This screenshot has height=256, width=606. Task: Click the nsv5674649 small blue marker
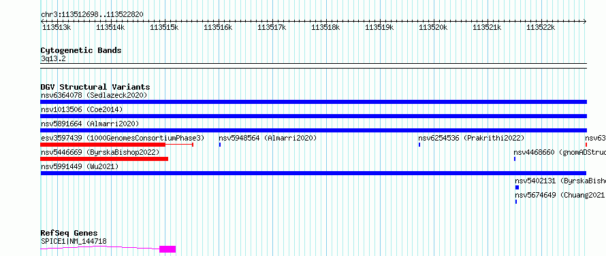516,202
